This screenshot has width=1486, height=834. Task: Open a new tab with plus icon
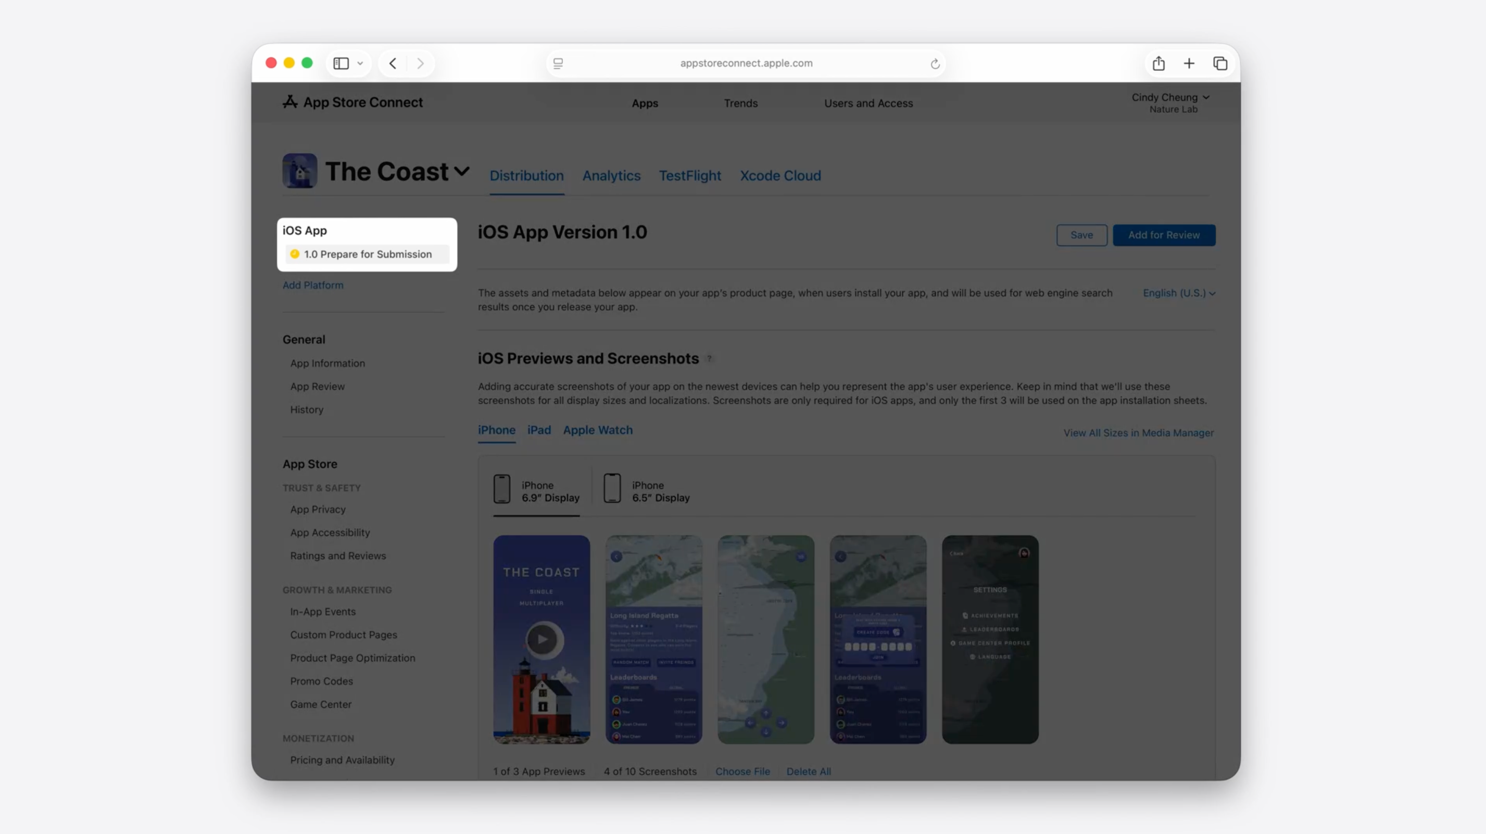coord(1189,64)
